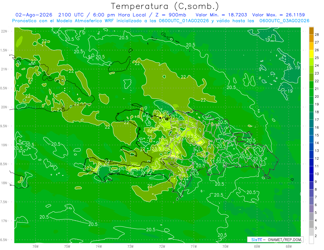Click gray swatch between 3 and 4

tap(311, 224)
